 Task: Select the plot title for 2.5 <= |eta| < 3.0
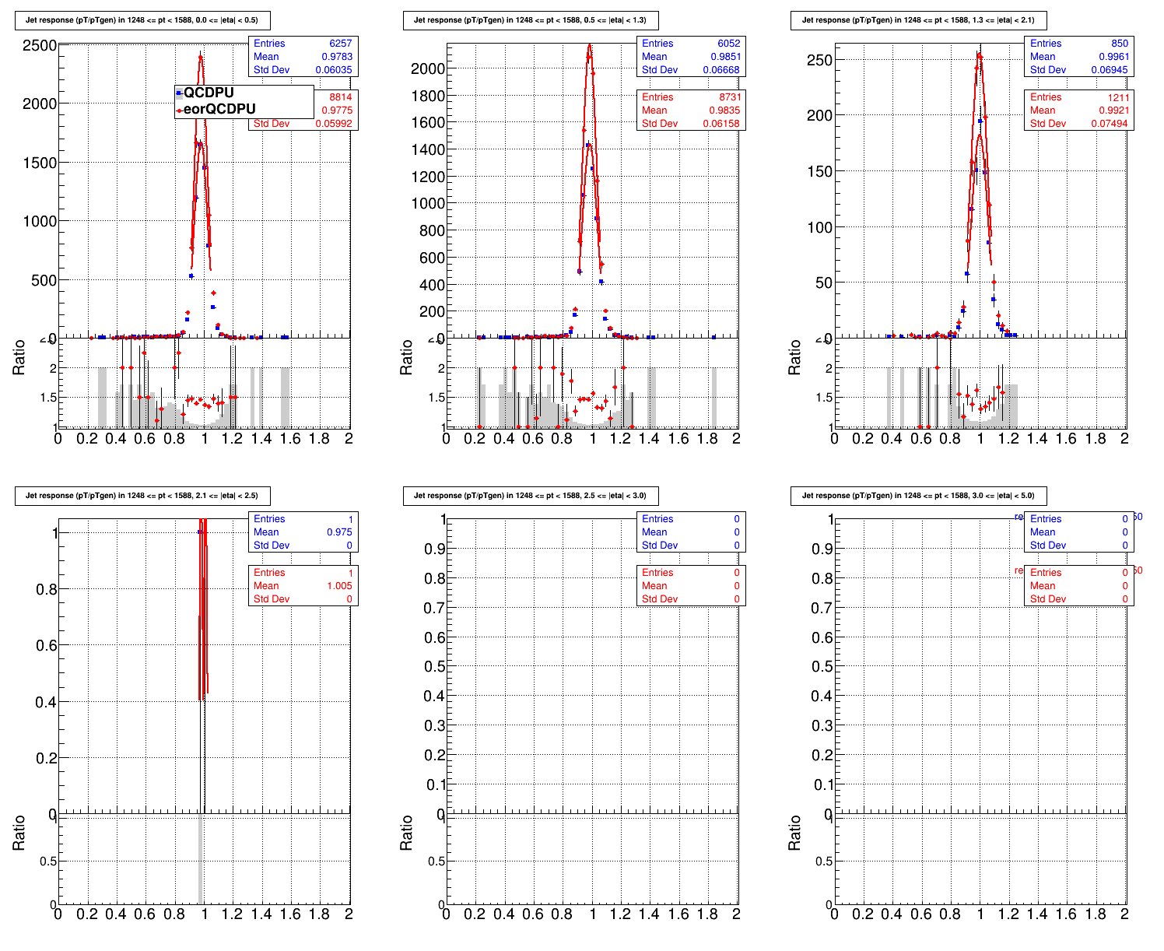click(530, 496)
